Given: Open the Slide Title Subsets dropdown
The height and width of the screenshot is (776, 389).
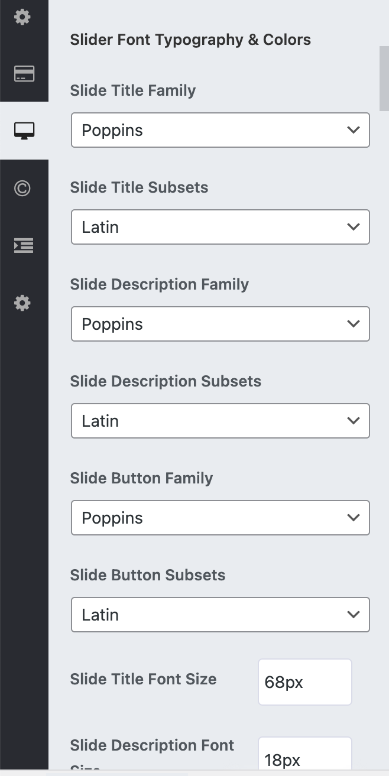Looking at the screenshot, I should point(220,227).
